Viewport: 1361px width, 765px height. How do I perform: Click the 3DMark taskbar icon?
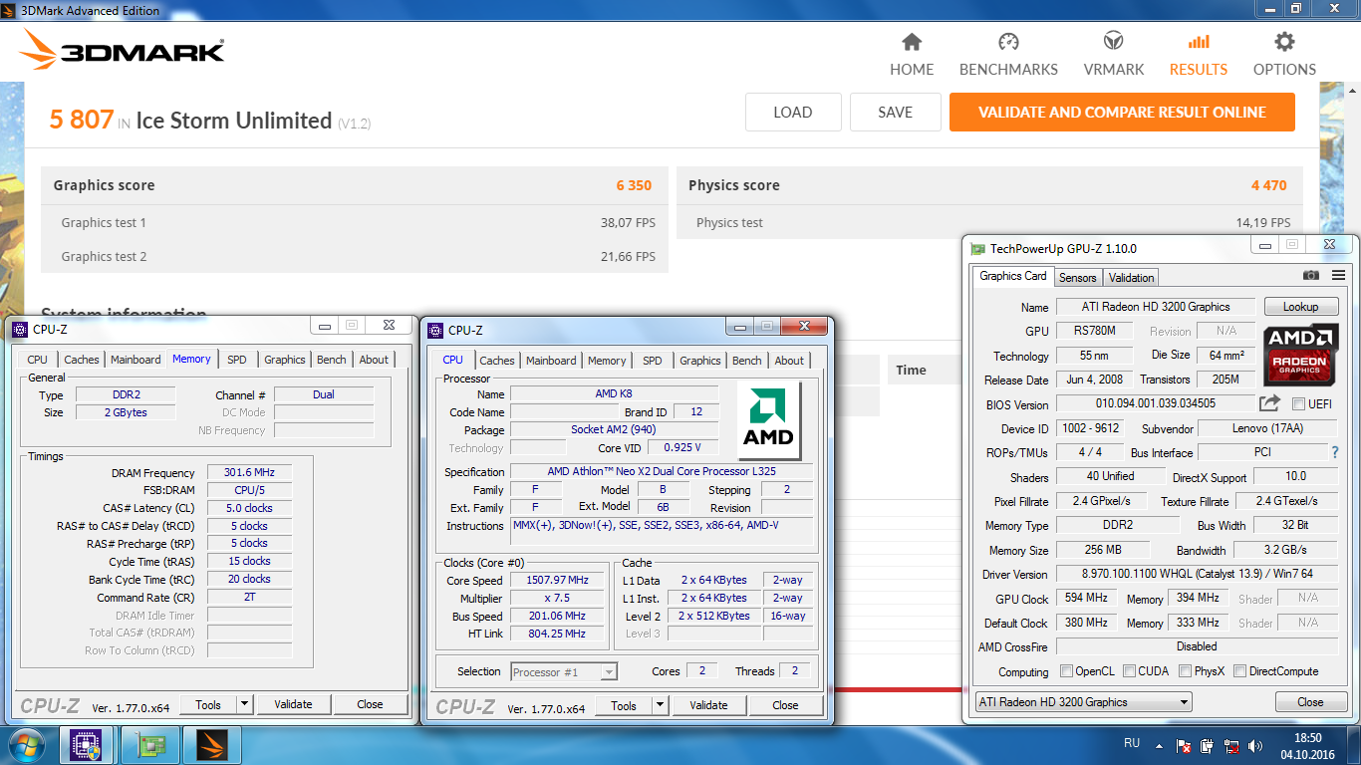point(212,744)
